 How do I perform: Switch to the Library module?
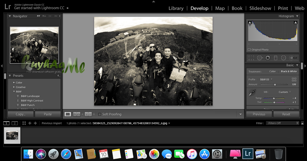[x=176, y=8]
